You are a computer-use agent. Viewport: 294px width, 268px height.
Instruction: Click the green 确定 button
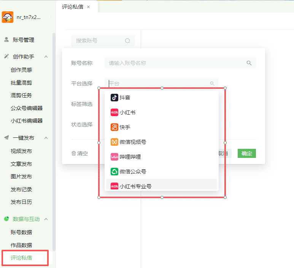pos(247,153)
